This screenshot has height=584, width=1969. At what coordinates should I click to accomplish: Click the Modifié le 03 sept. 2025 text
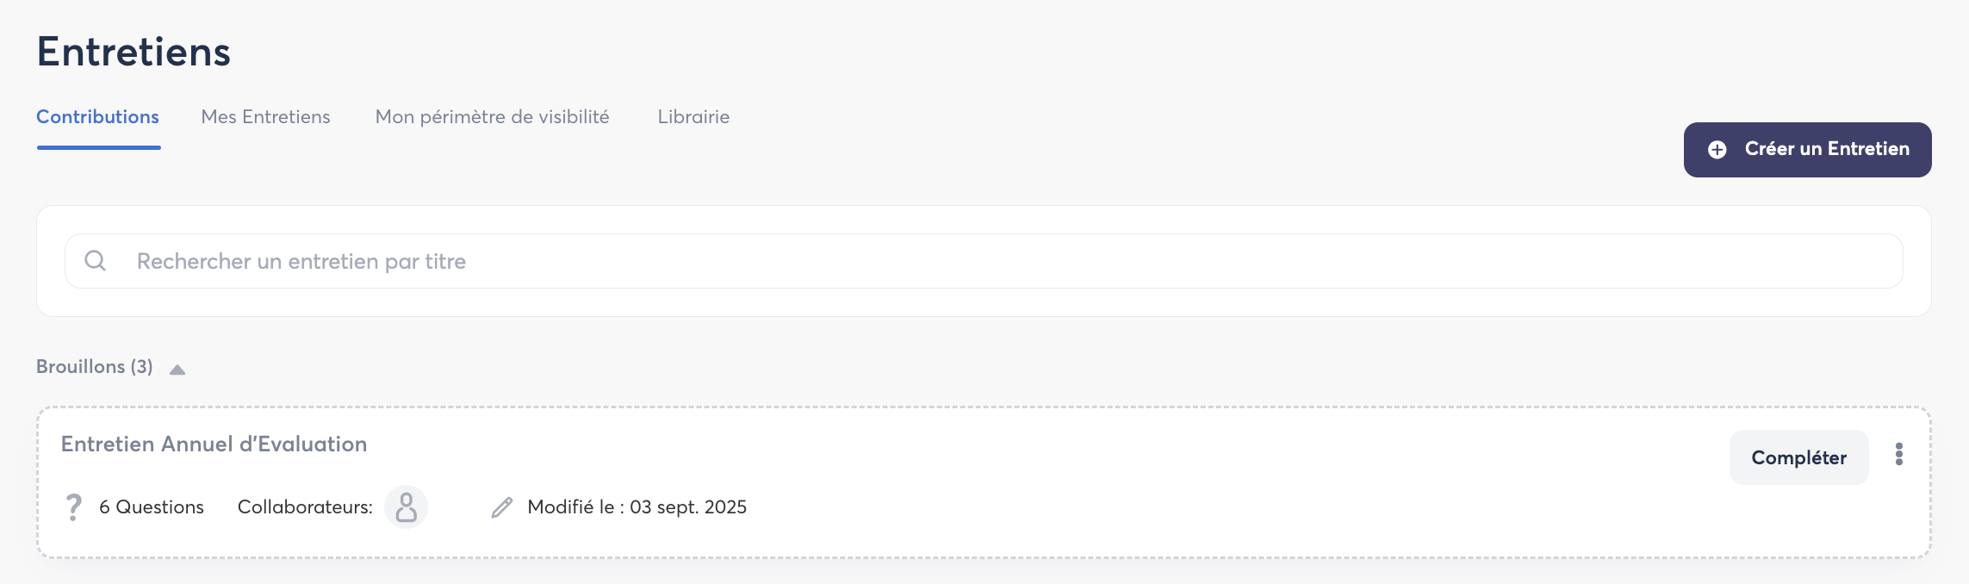637,507
